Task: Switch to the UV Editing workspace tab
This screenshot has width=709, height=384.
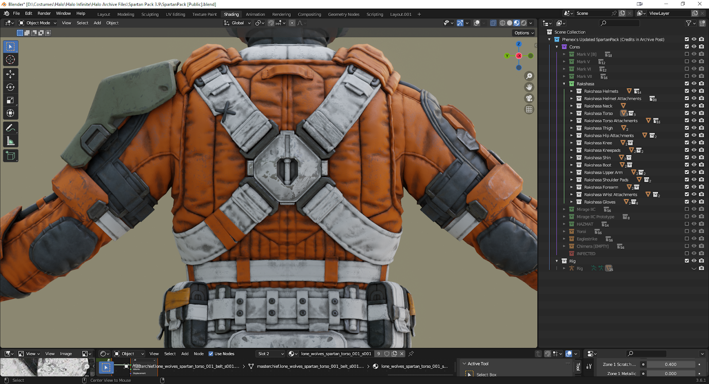Action: point(175,15)
